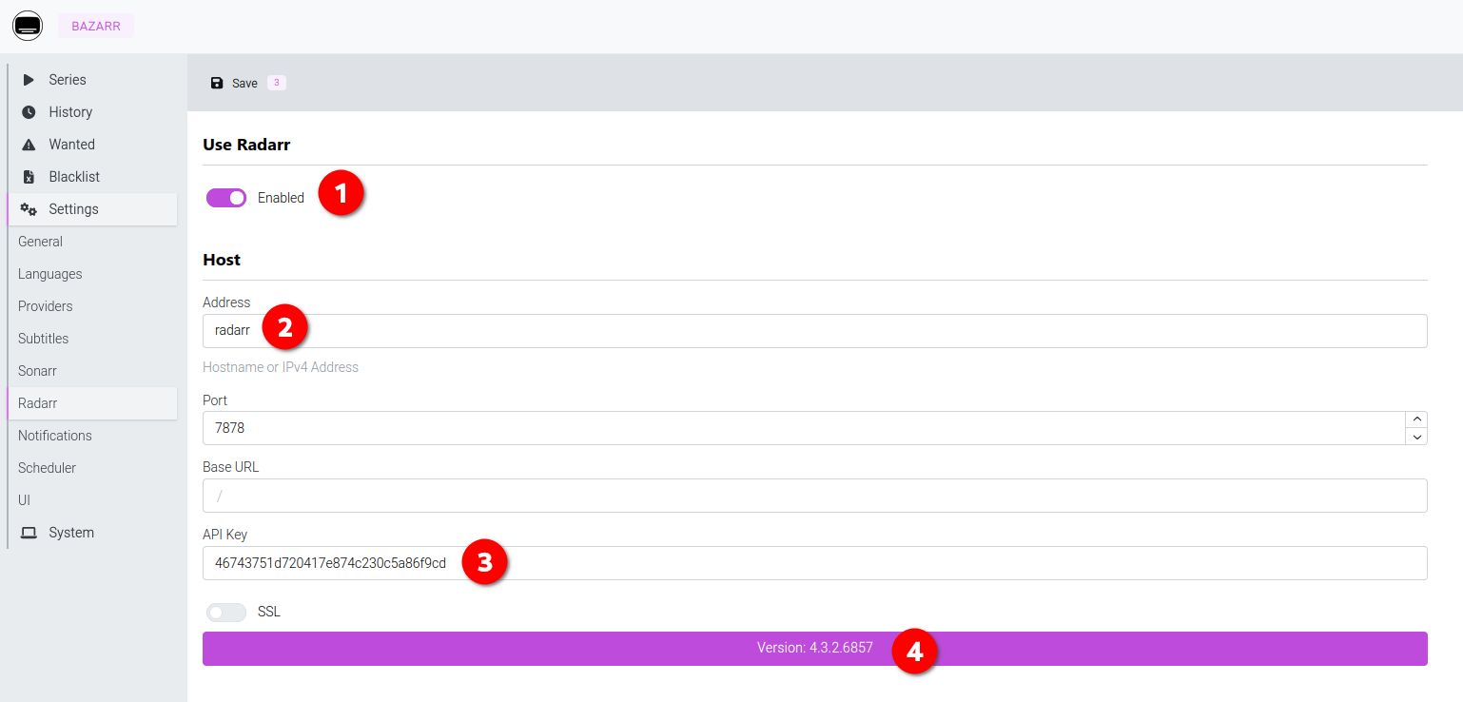Select the Radarr settings item

tap(92, 403)
